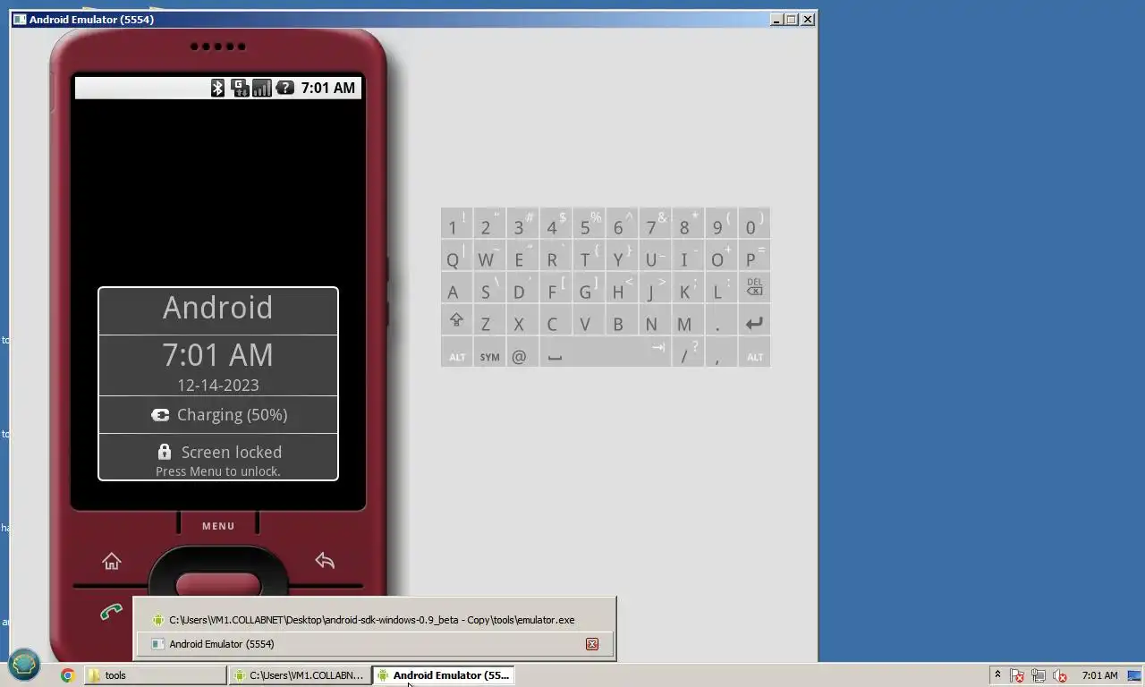1145x687 pixels.
Task: Click the Show desktop button
Action: coord(1136,675)
